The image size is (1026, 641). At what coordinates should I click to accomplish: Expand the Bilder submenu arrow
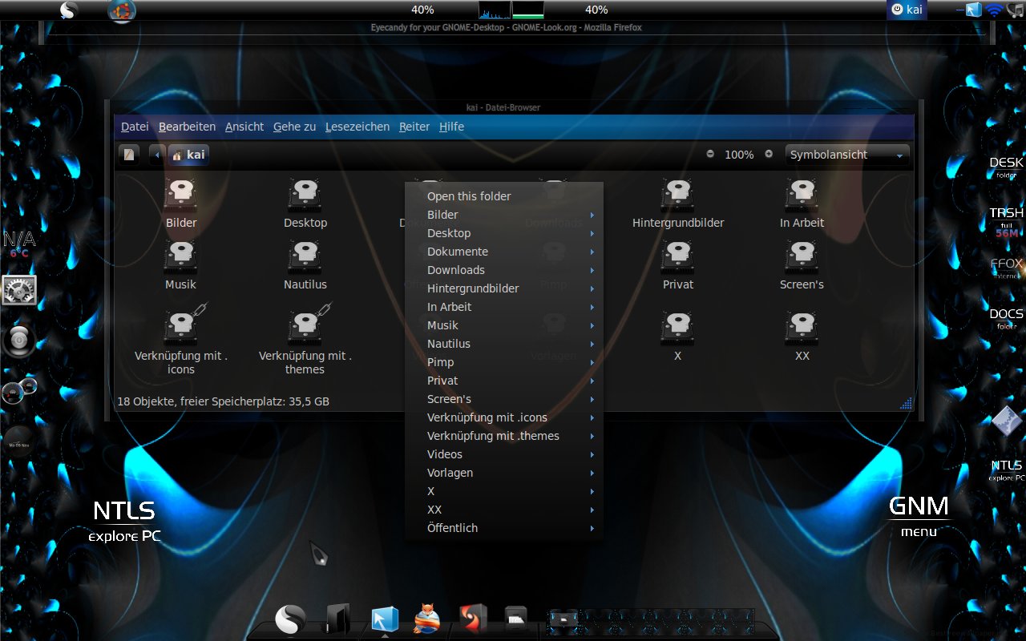[592, 215]
